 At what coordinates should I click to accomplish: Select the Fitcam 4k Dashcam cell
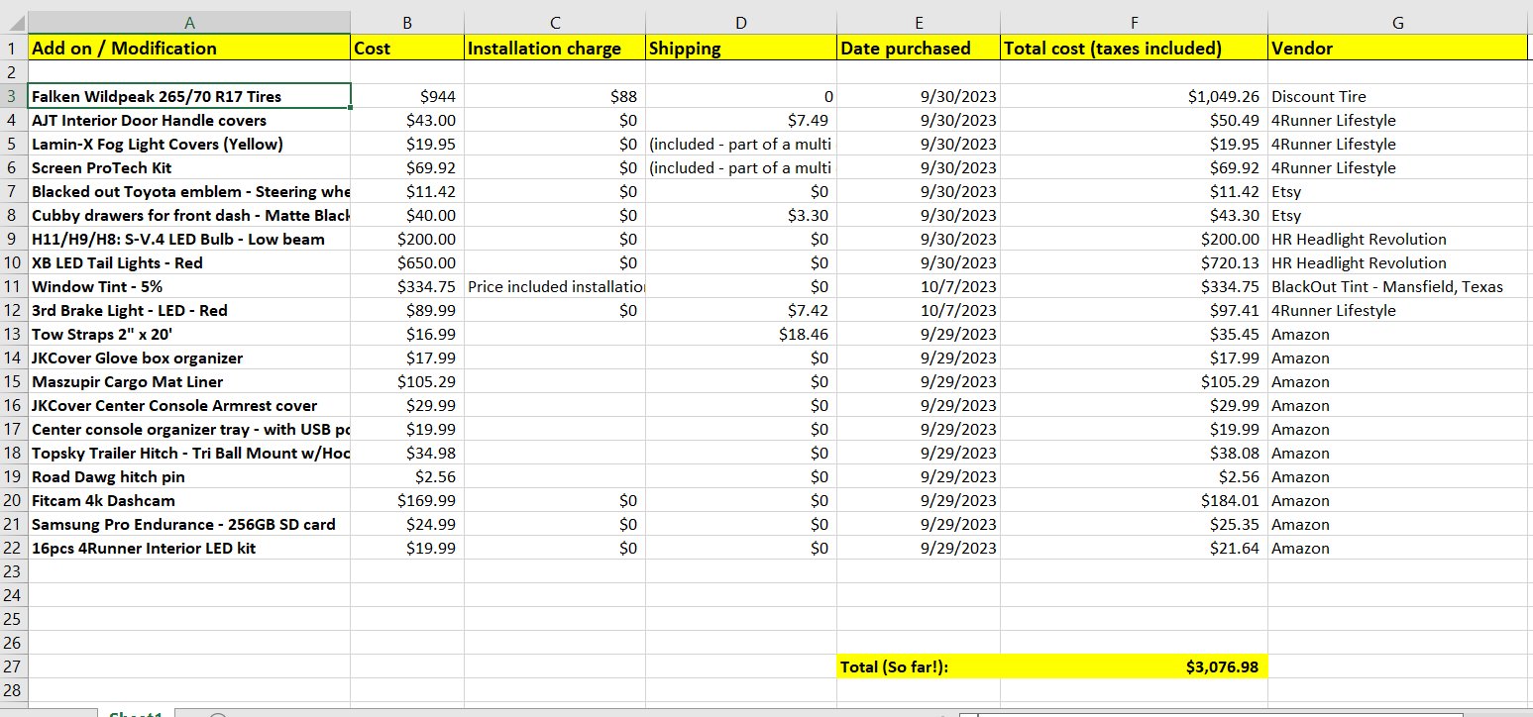[189, 500]
